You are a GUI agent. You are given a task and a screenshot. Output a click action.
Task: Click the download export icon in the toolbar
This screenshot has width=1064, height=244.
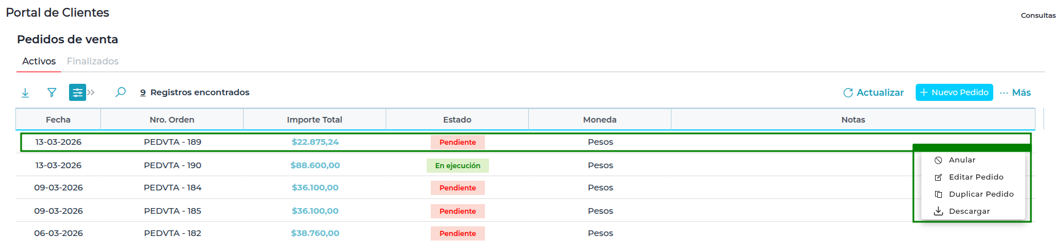(25, 92)
